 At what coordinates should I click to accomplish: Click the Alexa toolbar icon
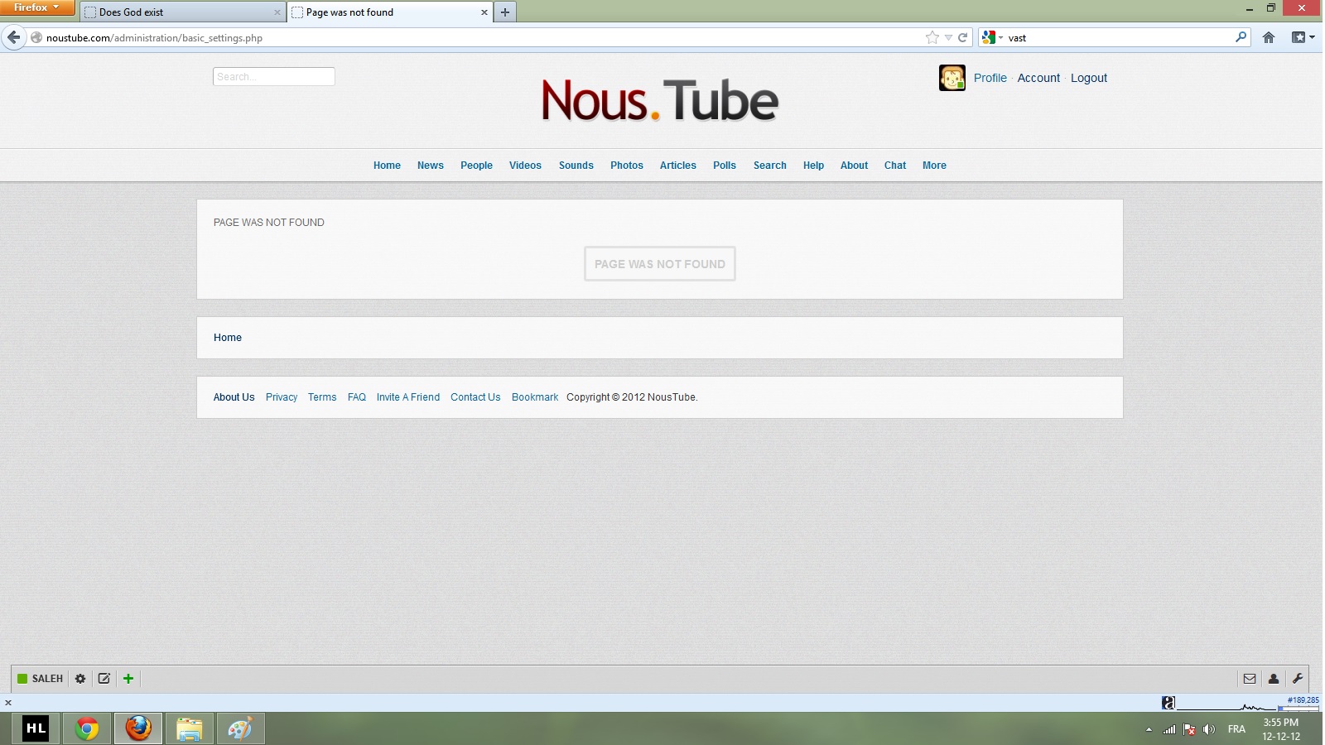click(x=1168, y=703)
